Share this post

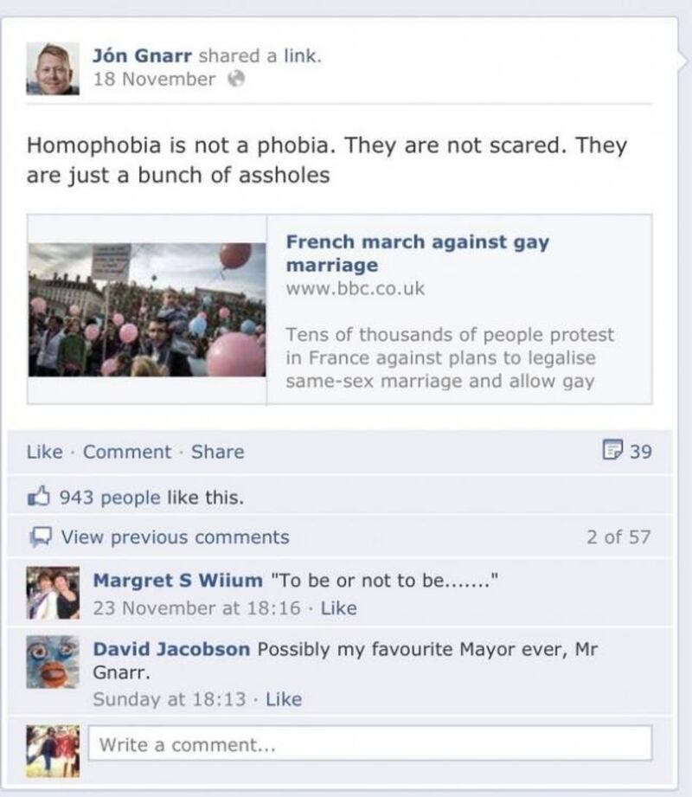click(x=217, y=452)
